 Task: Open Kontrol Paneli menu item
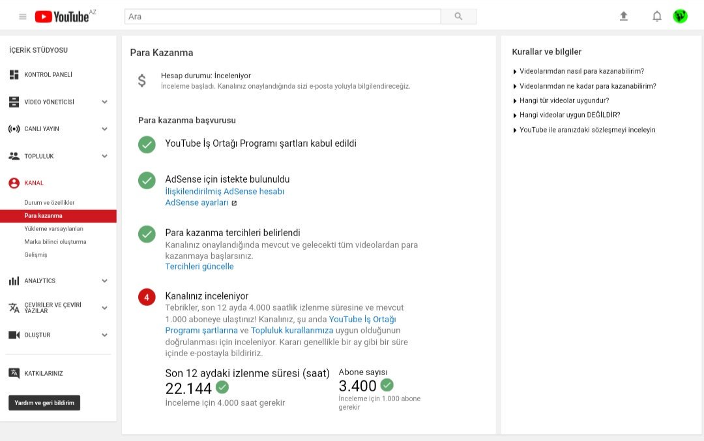click(x=48, y=74)
